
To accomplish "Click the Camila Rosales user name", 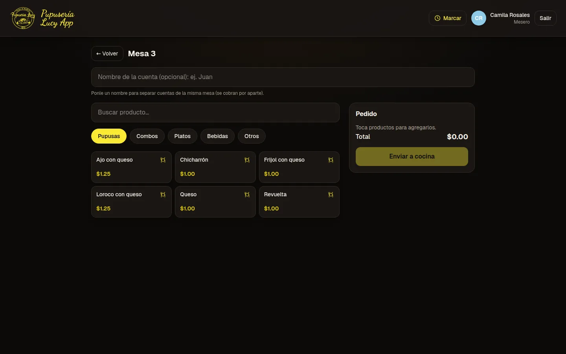I will tap(510, 15).
